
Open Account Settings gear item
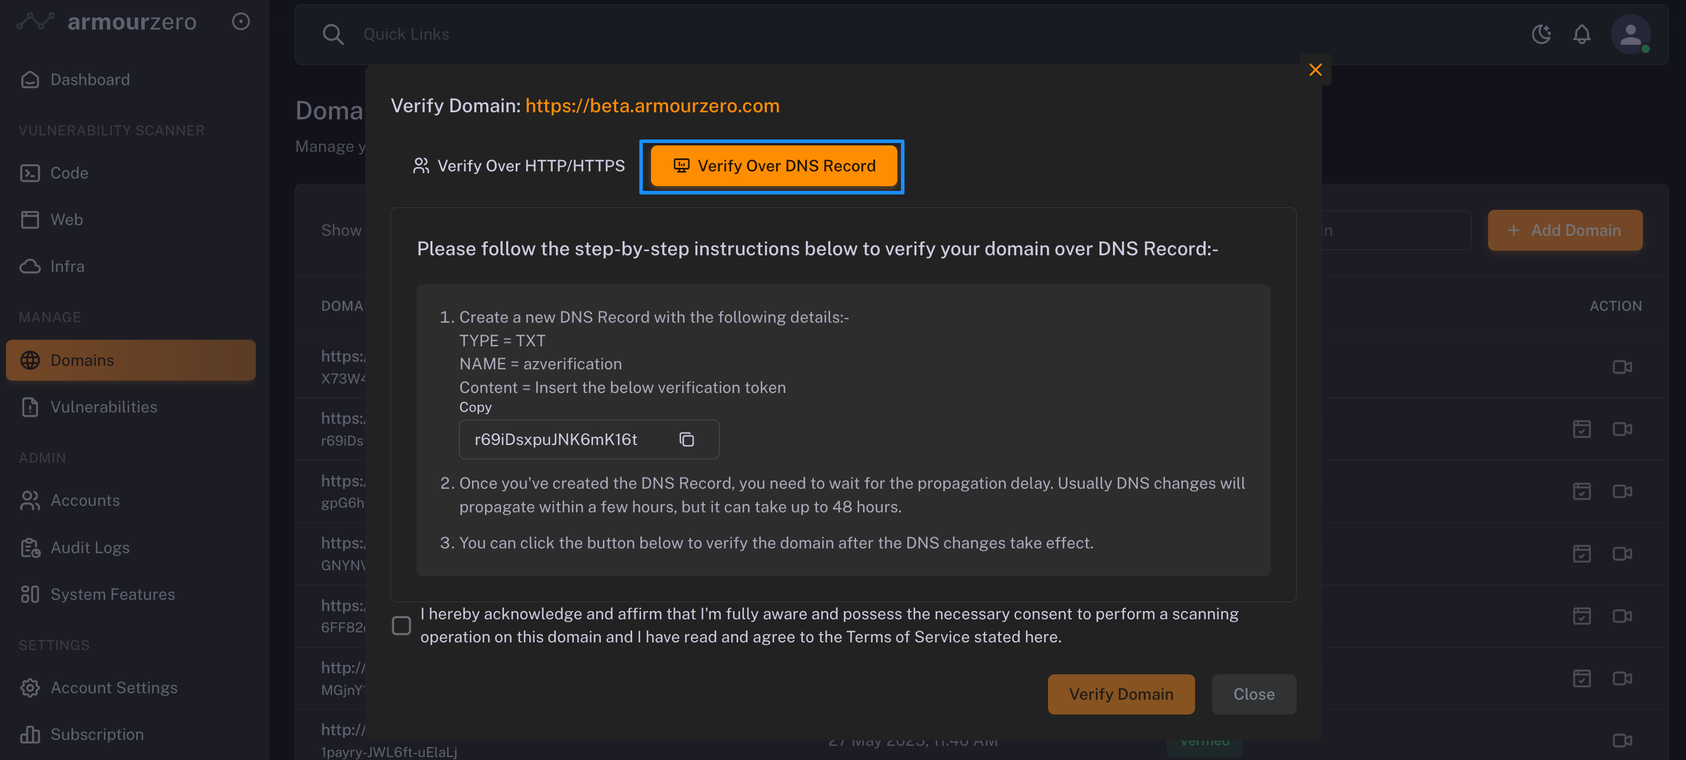(x=114, y=687)
